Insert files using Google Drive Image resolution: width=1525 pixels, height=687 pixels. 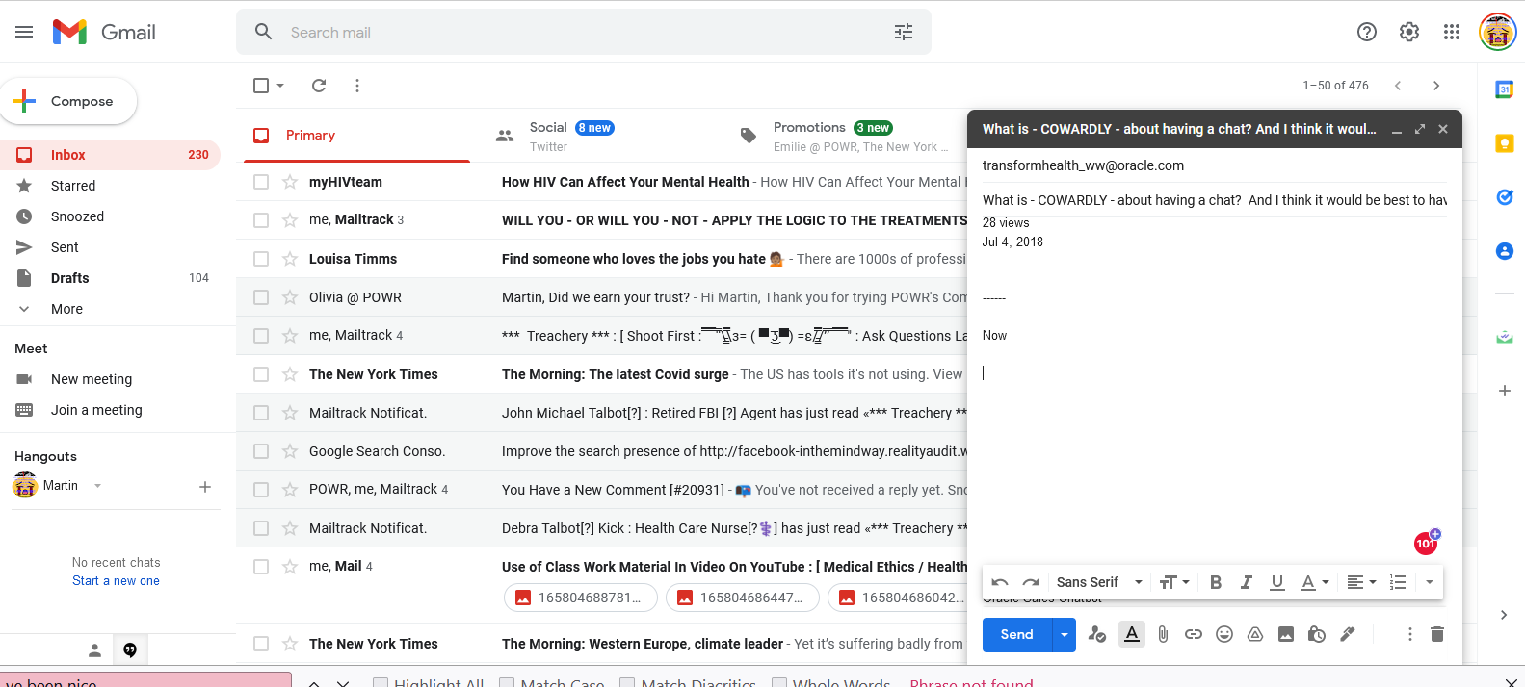pos(1255,634)
